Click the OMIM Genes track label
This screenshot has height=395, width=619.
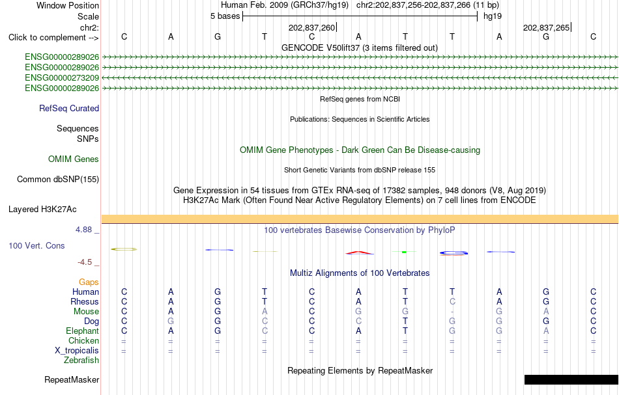pos(73,159)
